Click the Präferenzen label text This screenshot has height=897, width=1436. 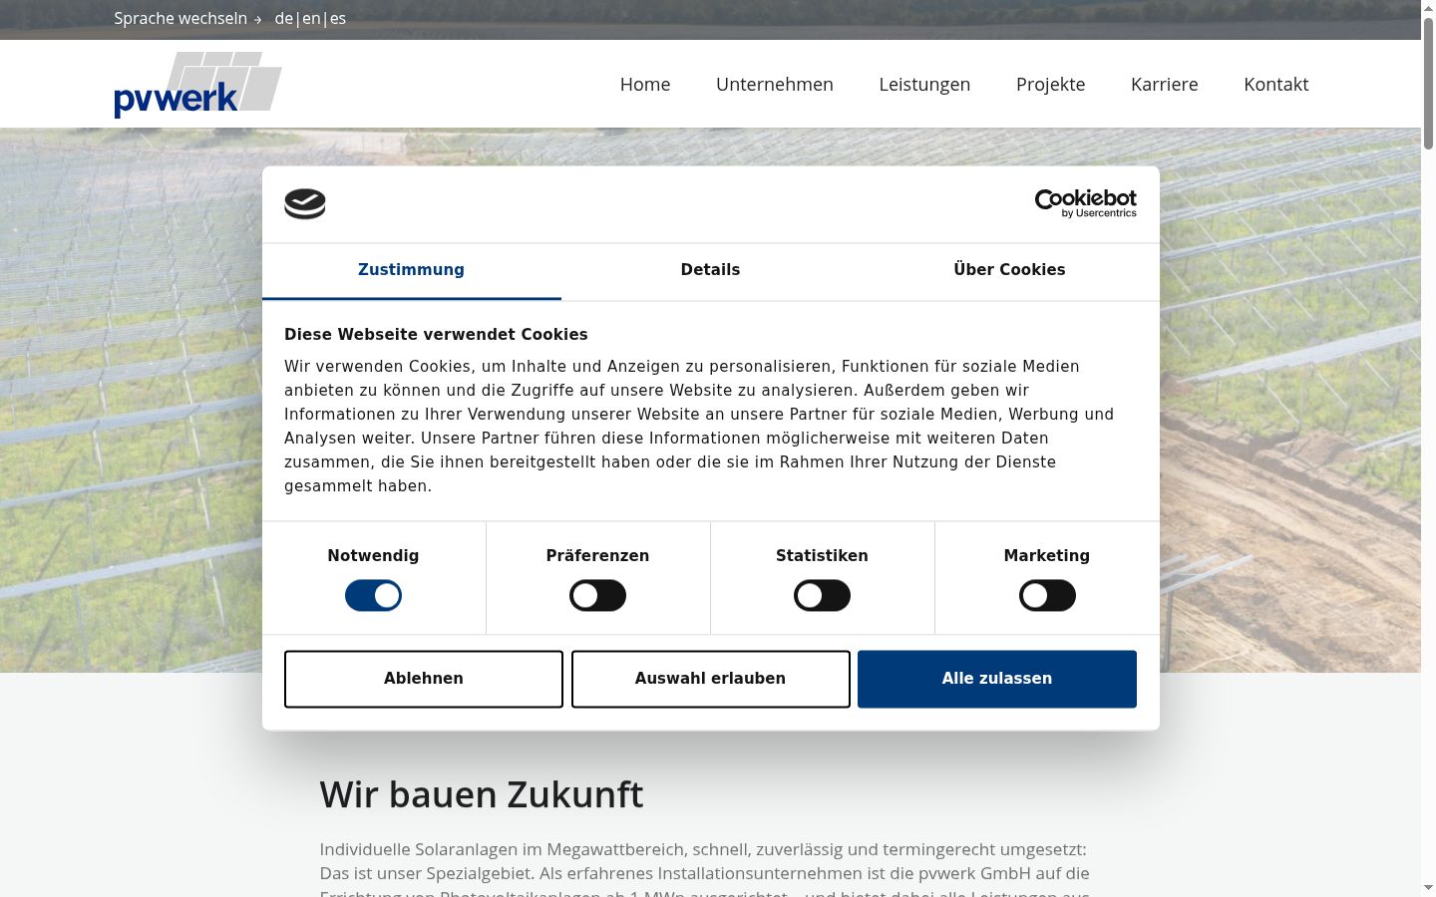pos(597,556)
